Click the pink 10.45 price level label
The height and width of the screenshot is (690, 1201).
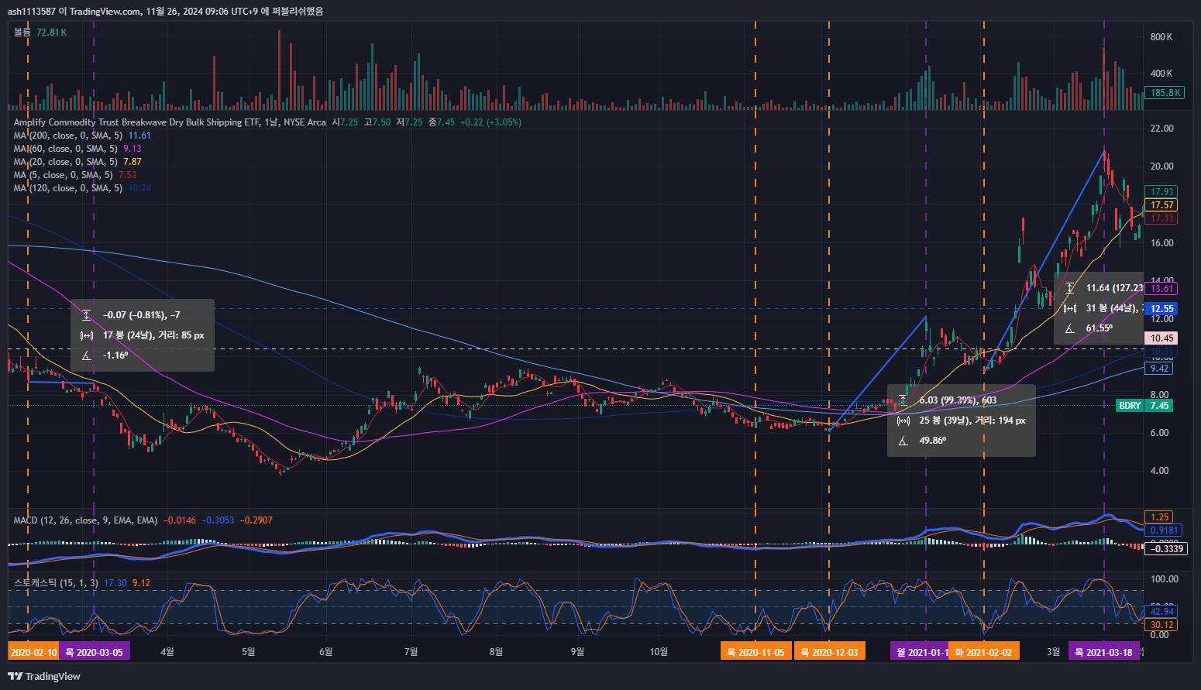coord(1161,338)
